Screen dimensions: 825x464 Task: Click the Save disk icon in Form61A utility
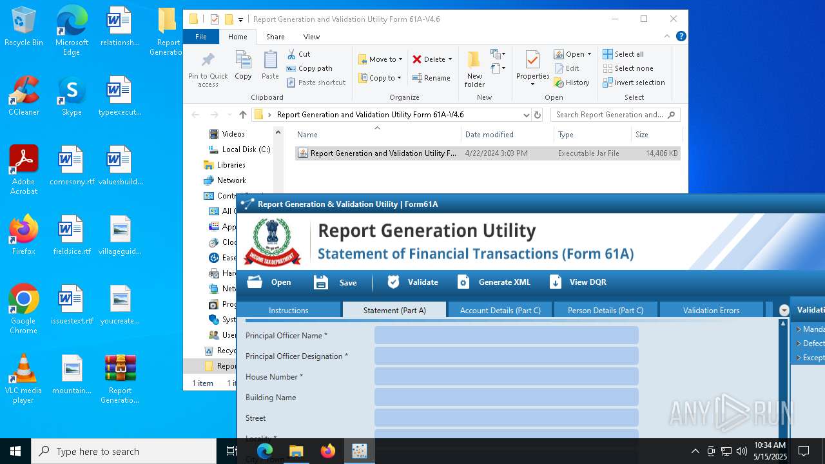tap(321, 282)
